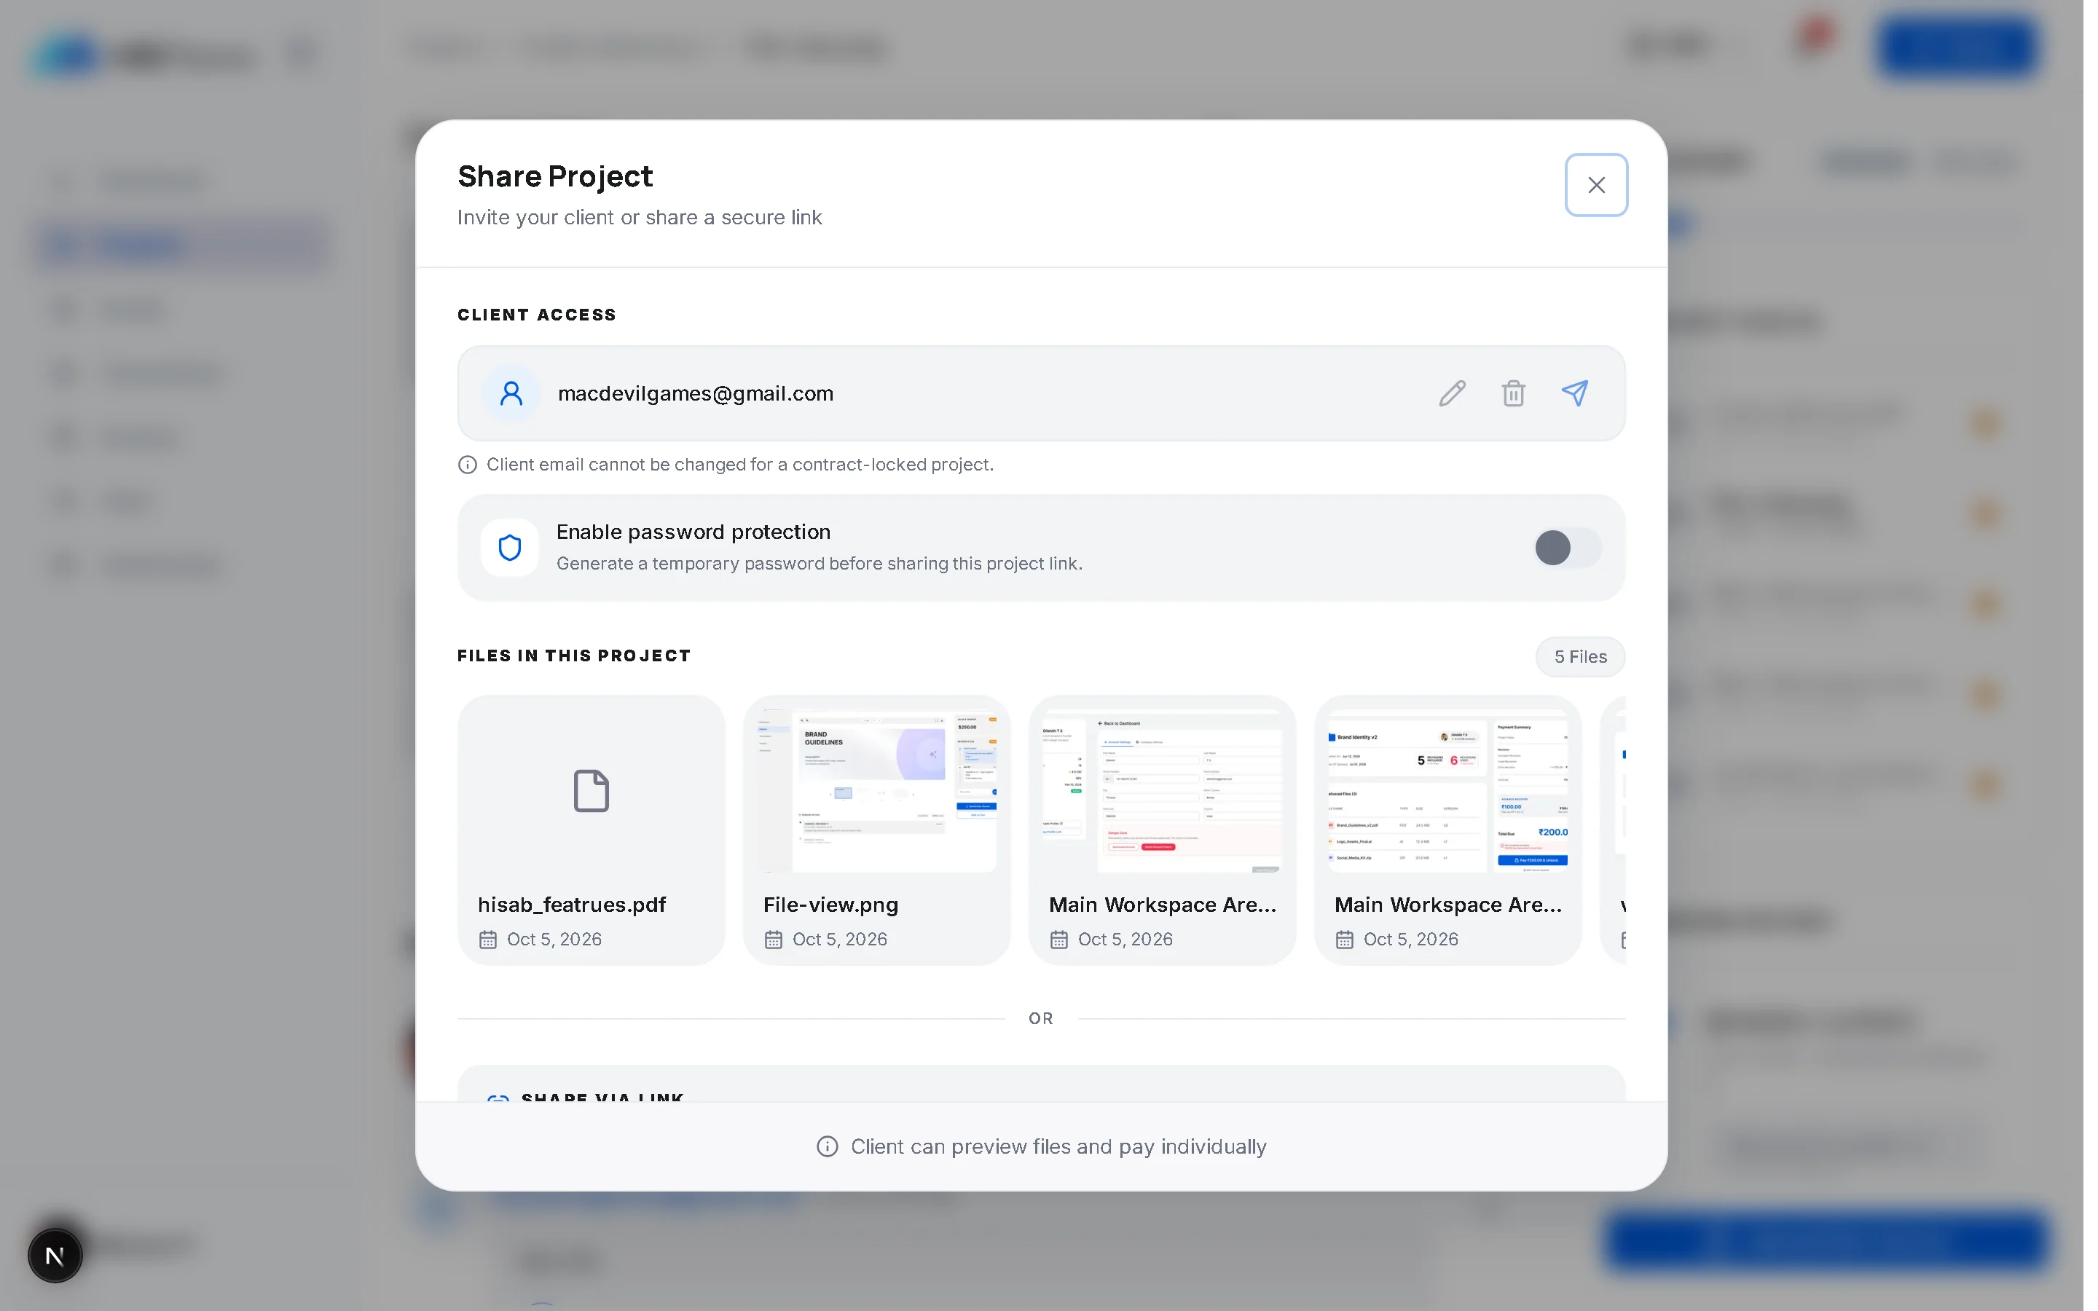The width and height of the screenshot is (2098, 1311).
Task: Send invite with paper plane icon
Action: click(1574, 393)
